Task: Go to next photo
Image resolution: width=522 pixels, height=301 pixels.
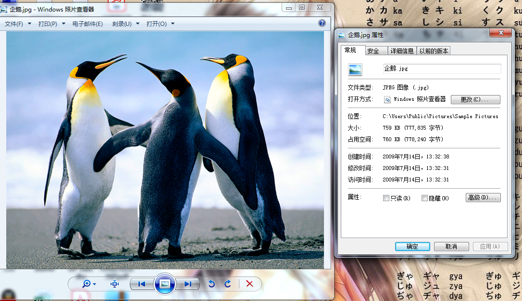Action: pyautogui.click(x=187, y=284)
